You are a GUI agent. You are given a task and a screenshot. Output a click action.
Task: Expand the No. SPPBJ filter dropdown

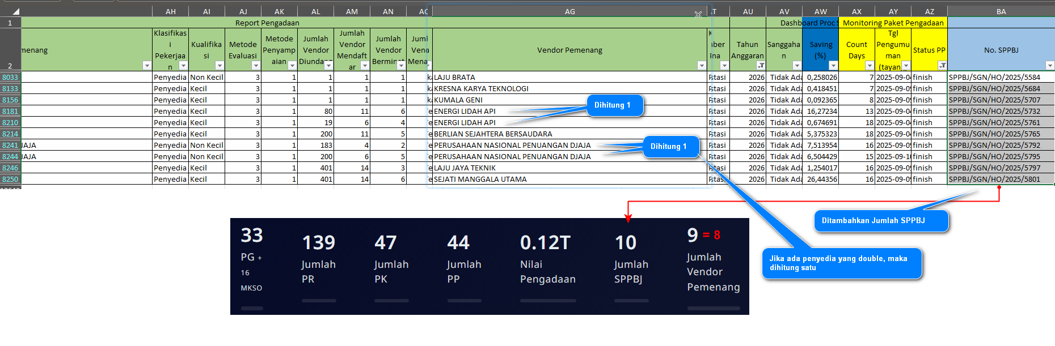[x=1049, y=66]
